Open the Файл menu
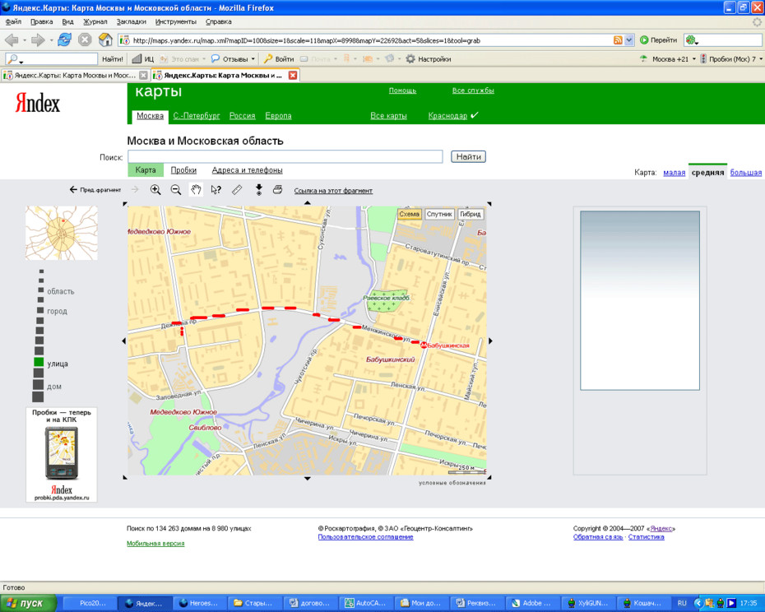765x612 pixels. coord(13,21)
